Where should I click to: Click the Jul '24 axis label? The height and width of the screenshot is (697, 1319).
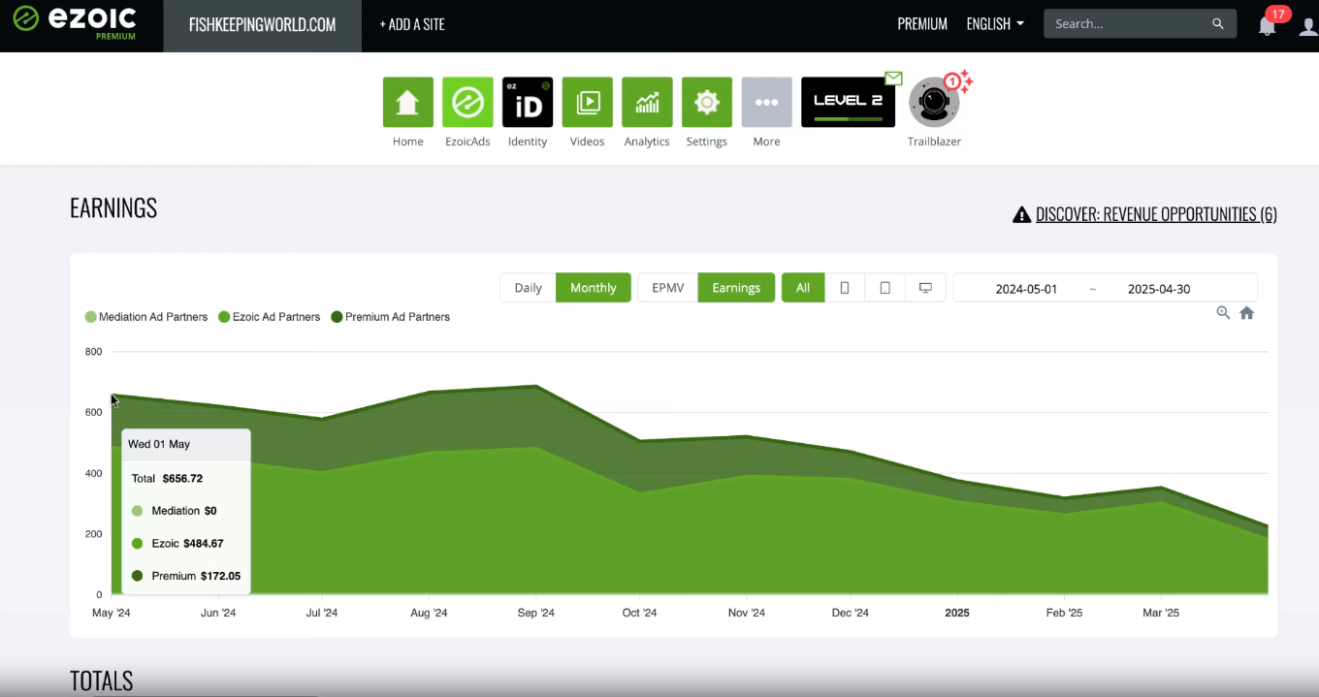pos(322,613)
